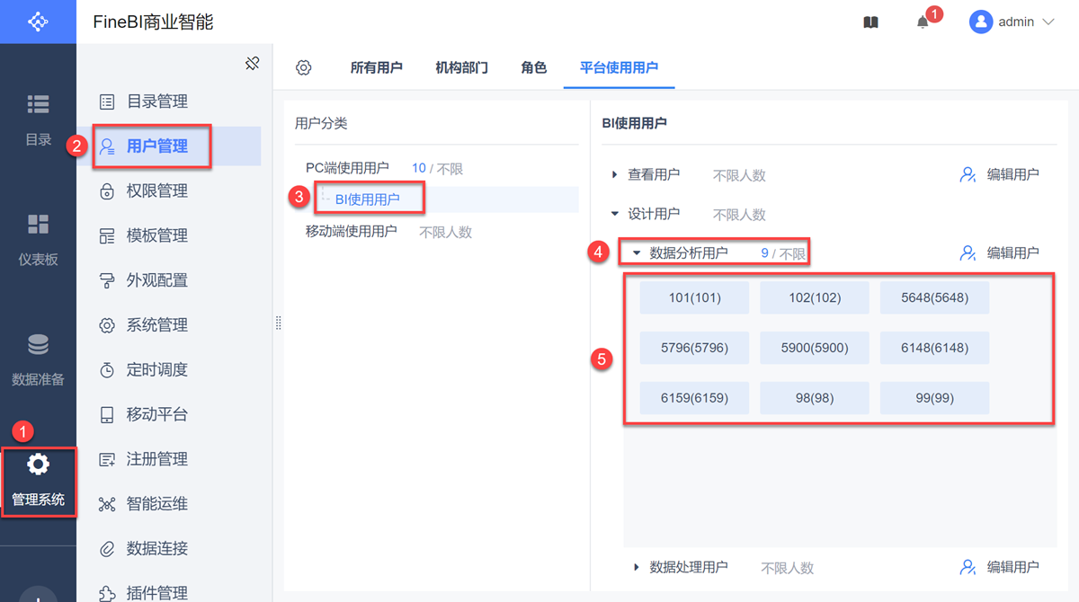Go to 目录 in left navigation
The height and width of the screenshot is (602, 1079).
tap(38, 120)
